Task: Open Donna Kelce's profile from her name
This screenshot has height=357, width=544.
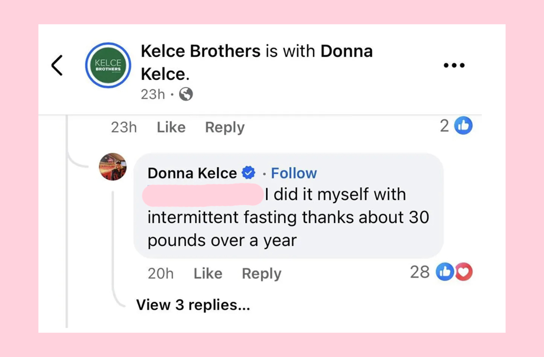Action: point(192,173)
